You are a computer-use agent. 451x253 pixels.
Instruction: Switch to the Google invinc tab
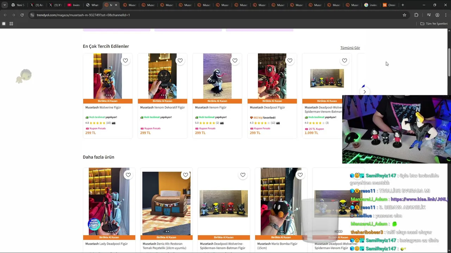coord(371,5)
